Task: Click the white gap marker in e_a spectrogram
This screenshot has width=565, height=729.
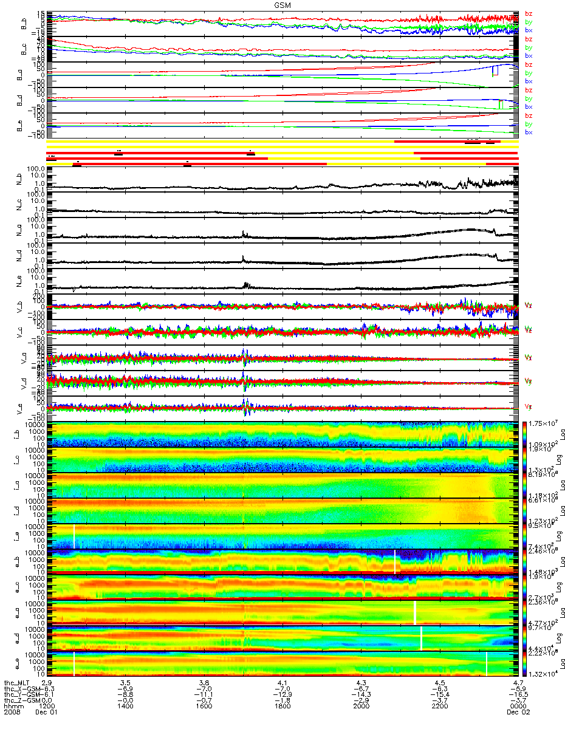Action: coord(415,612)
